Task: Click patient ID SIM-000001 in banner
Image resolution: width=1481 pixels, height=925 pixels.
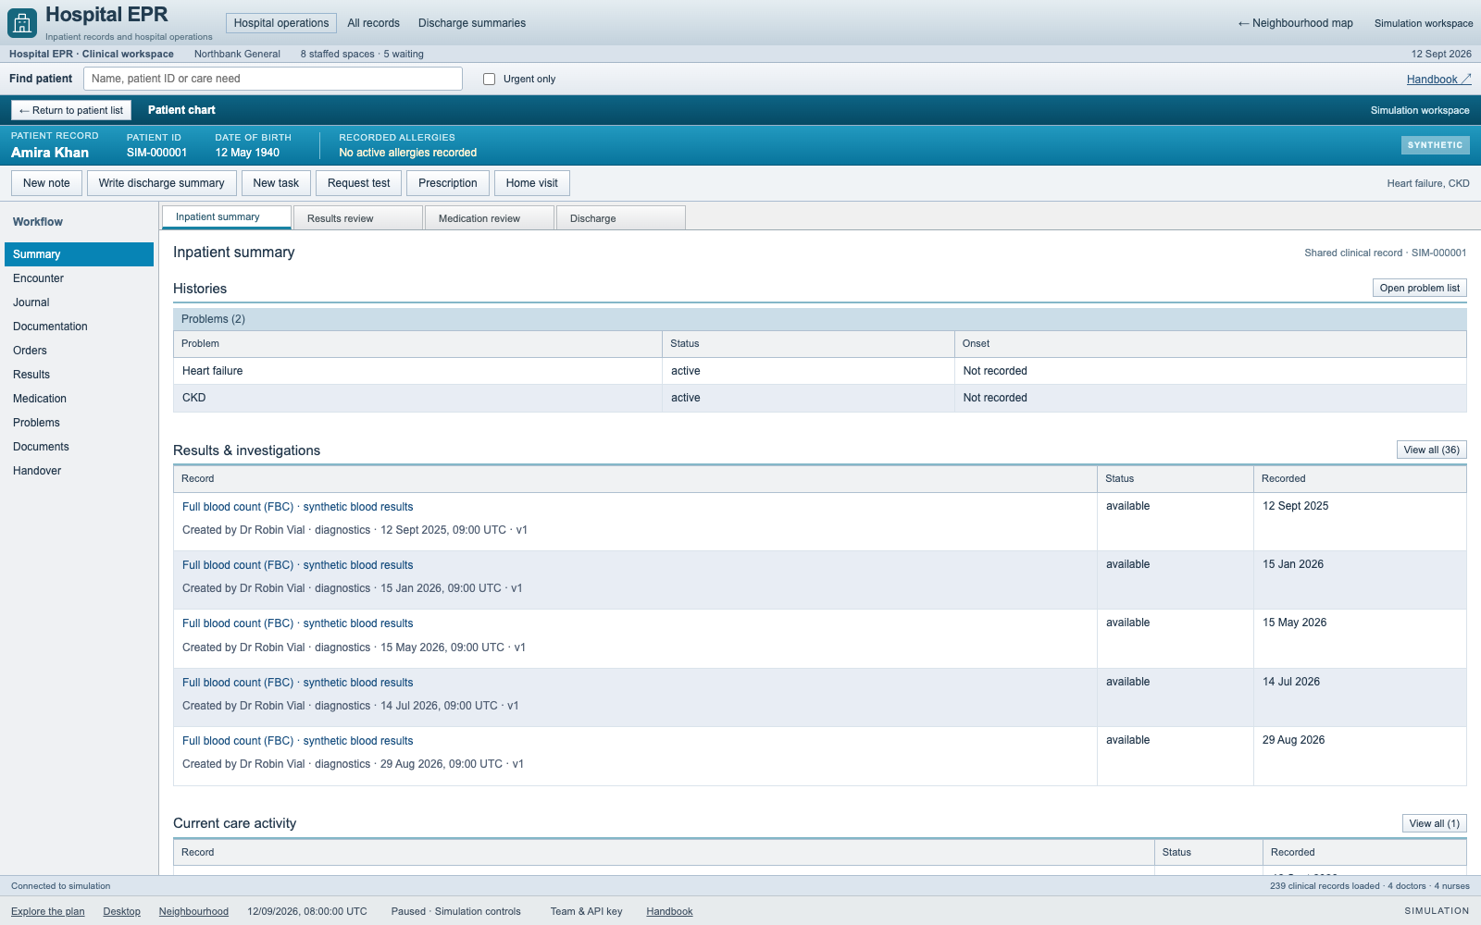Action: 156,153
